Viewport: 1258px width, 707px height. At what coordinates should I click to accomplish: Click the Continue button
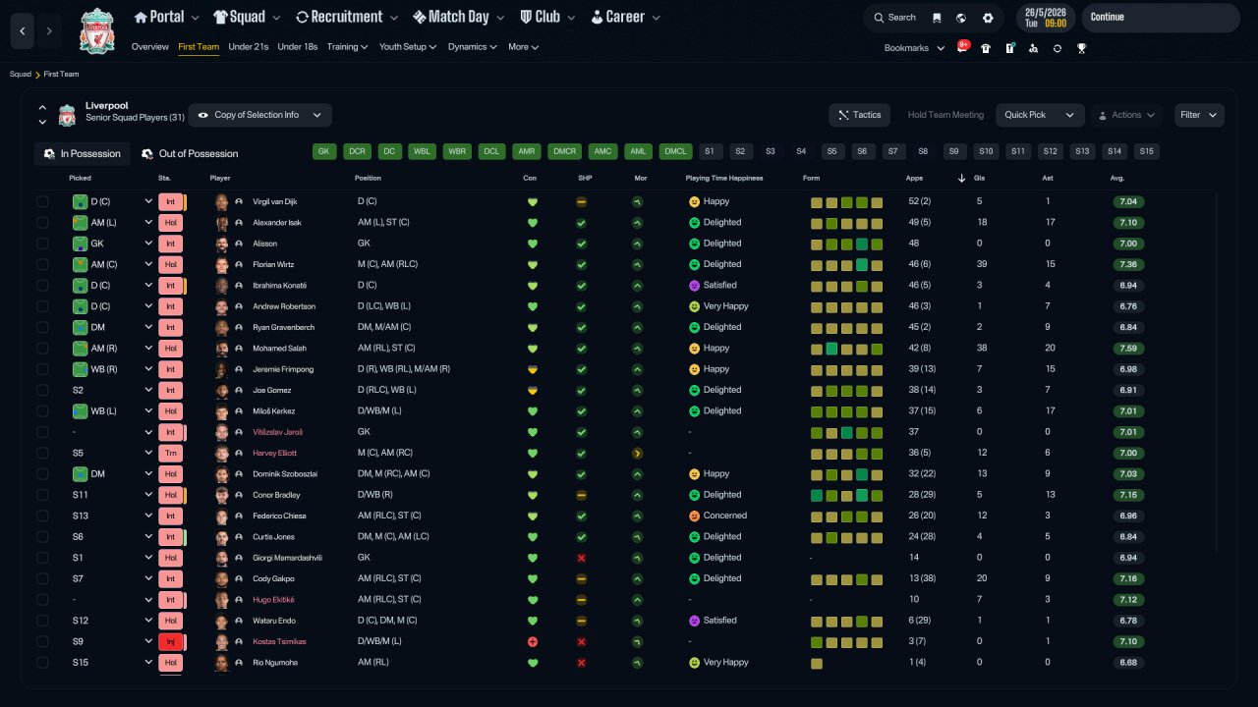1161,18
